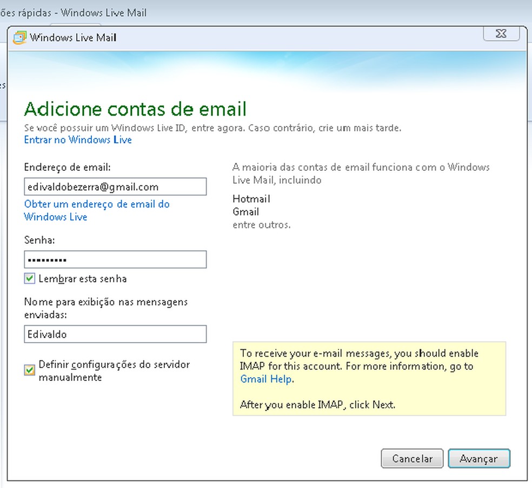Click the dialog close button

point(501,34)
